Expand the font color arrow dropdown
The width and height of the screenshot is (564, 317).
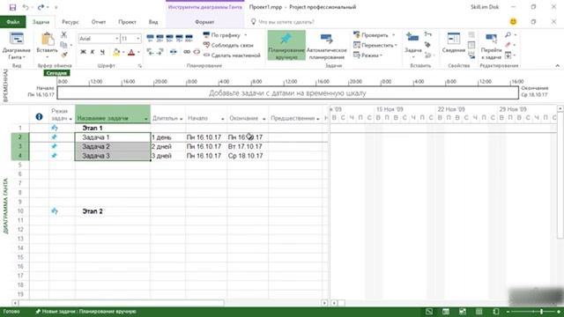point(138,53)
